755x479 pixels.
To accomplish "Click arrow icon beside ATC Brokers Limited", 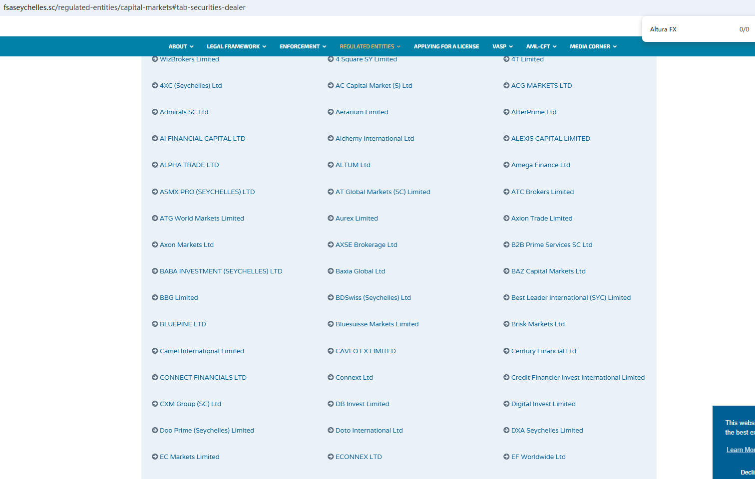I will pos(506,192).
